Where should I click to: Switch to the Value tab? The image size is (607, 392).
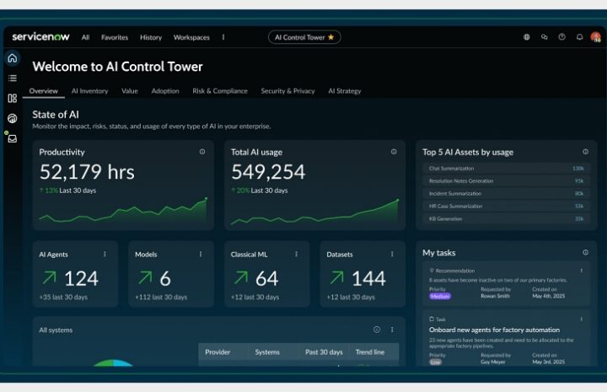130,91
